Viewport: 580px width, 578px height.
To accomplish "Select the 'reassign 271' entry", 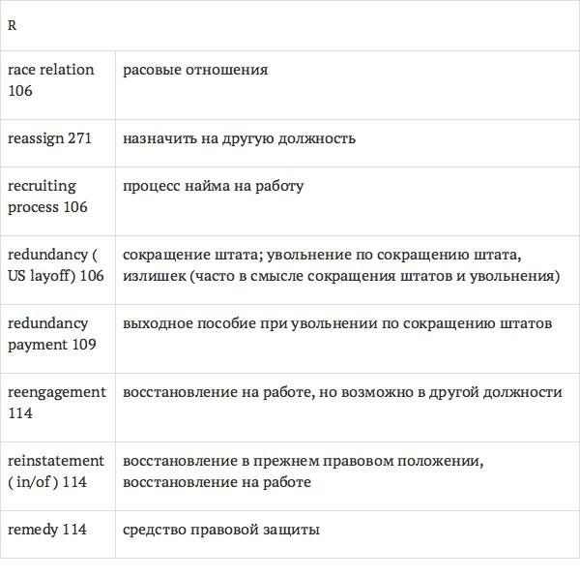I will [x=49, y=138].
